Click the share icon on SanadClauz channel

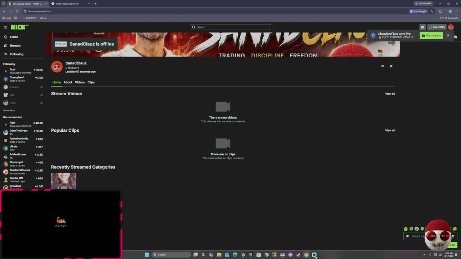point(382,66)
